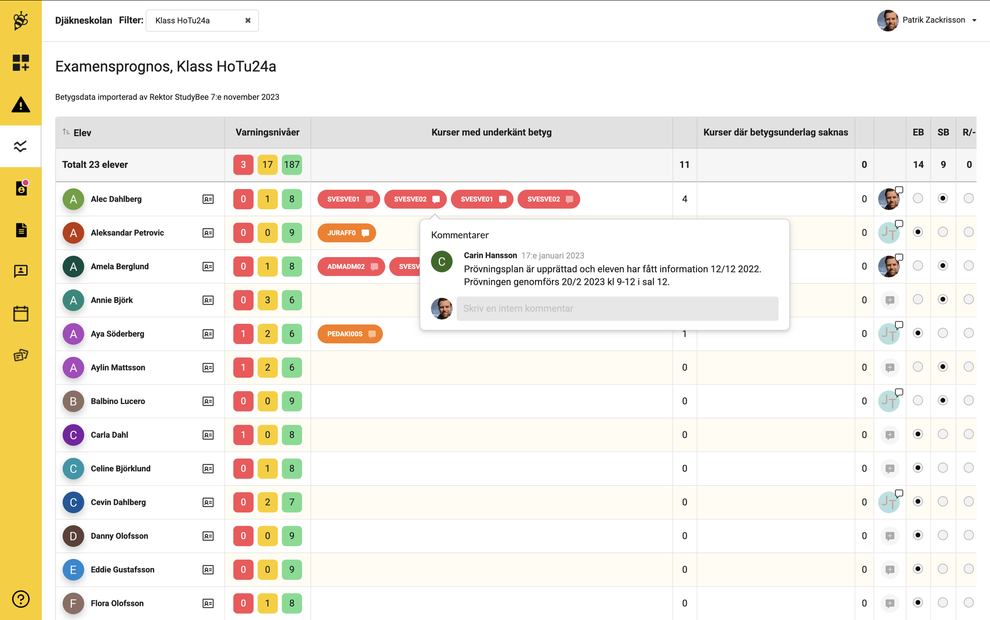This screenshot has width=990, height=620.
Task: Open Patrik Zackrisson user dropdown arrow
Action: pyautogui.click(x=975, y=21)
